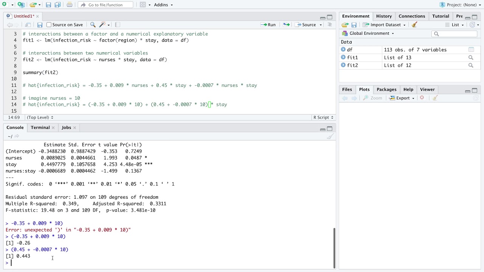Switch to the Files tab
484x272 pixels.
[x=347, y=90]
